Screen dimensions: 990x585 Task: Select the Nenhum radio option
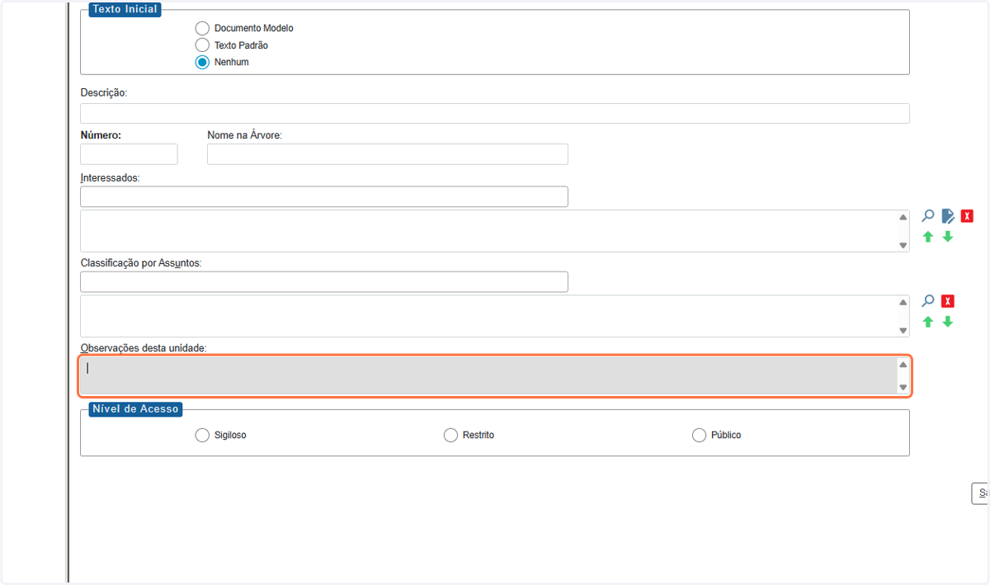coord(202,62)
